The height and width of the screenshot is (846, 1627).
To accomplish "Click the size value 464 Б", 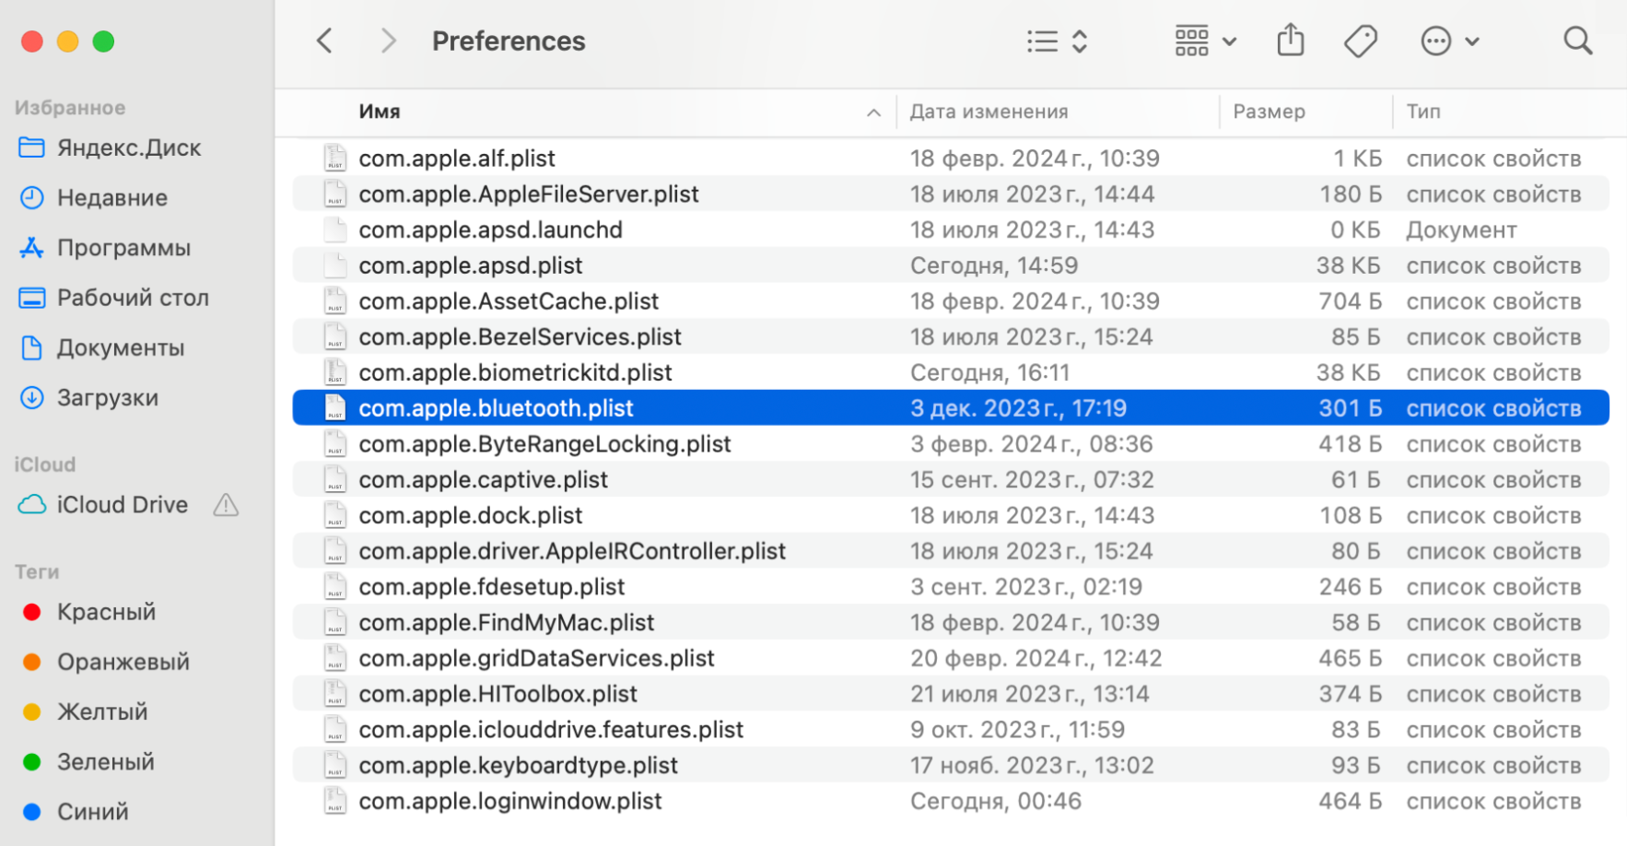I will pyautogui.click(x=1349, y=801).
